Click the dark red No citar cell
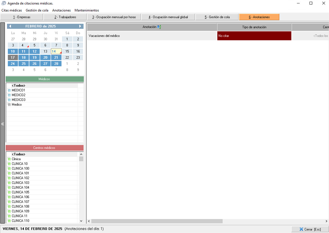 click(x=254, y=36)
